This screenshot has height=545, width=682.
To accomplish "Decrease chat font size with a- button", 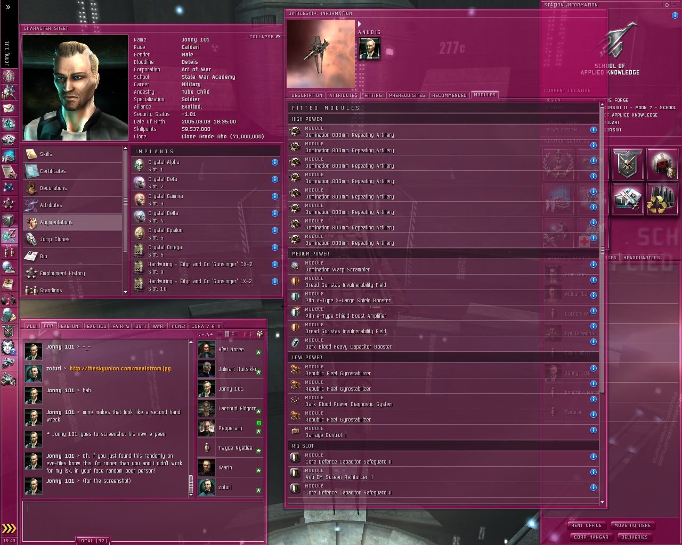I will click(x=201, y=334).
